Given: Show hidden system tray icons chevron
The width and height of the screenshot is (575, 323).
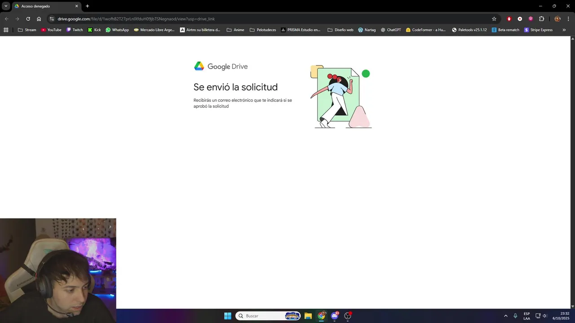Looking at the screenshot, I should pyautogui.click(x=506, y=316).
